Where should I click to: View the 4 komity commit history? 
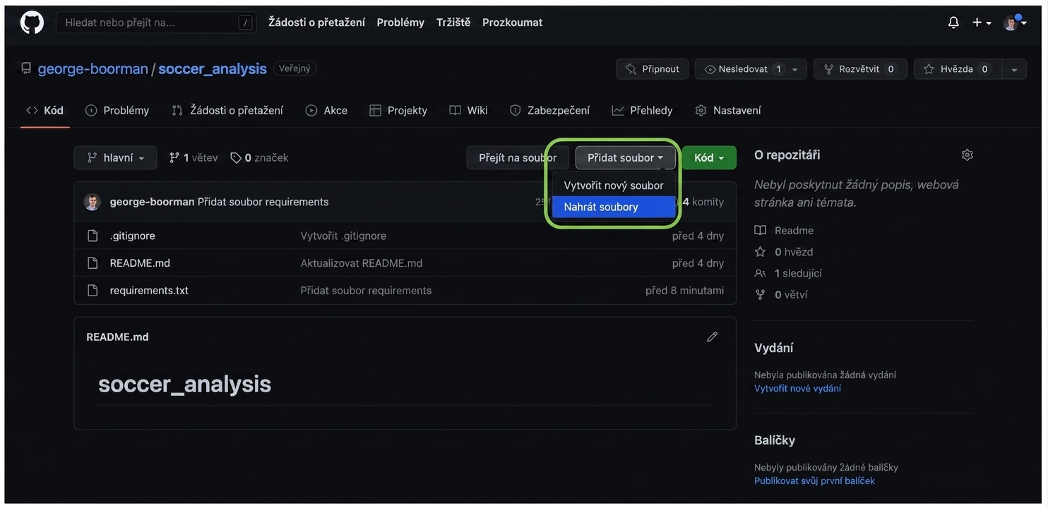[x=703, y=202]
